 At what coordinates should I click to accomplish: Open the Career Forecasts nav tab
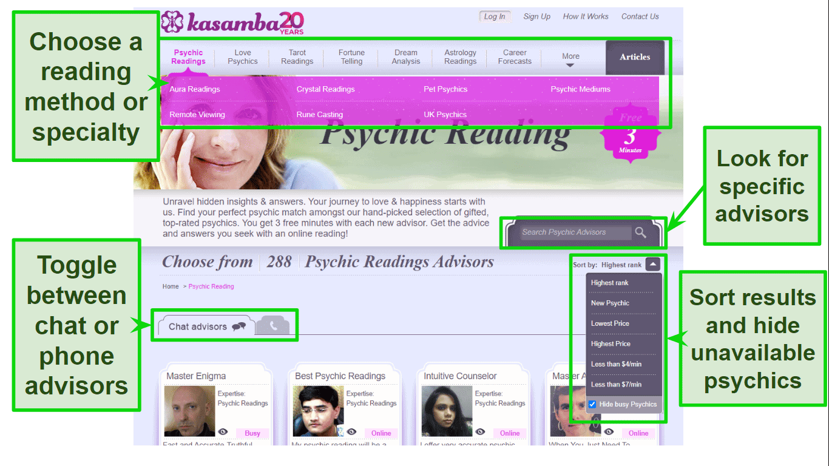point(515,57)
